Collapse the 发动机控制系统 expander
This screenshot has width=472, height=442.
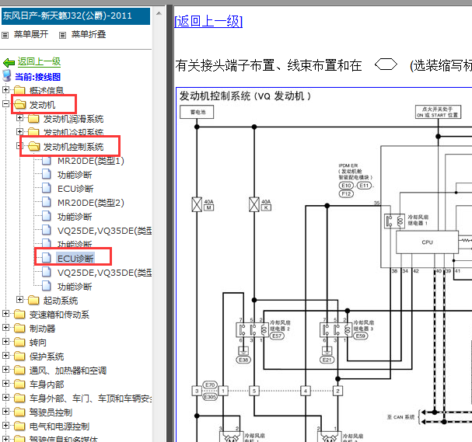pos(19,146)
